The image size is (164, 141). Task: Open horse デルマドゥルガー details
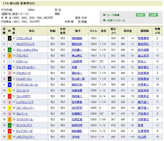(x=26, y=67)
